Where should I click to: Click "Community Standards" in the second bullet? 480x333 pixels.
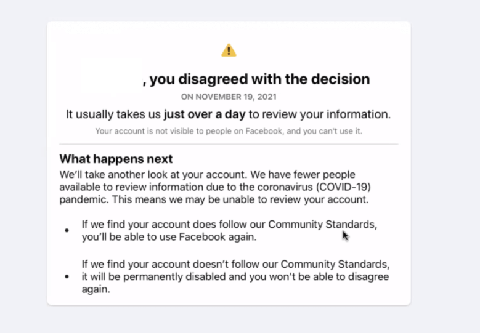click(335, 264)
